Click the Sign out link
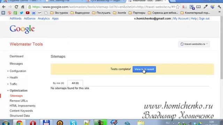 204,18
